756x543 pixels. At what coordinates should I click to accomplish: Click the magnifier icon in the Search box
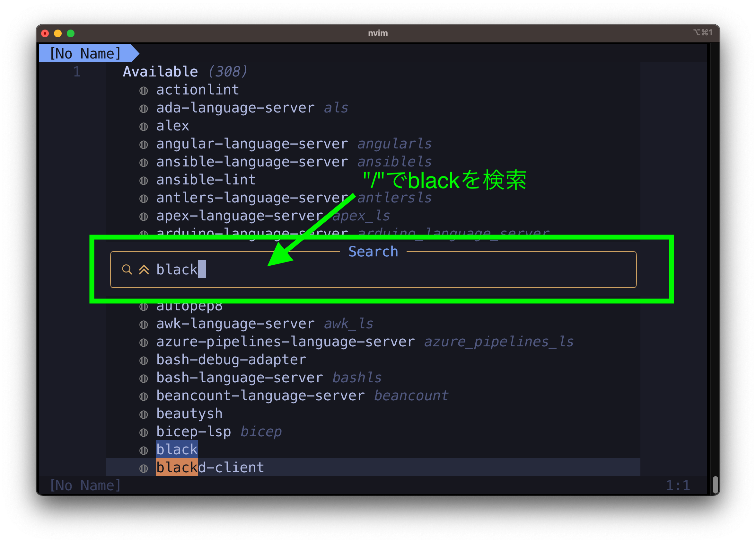127,270
